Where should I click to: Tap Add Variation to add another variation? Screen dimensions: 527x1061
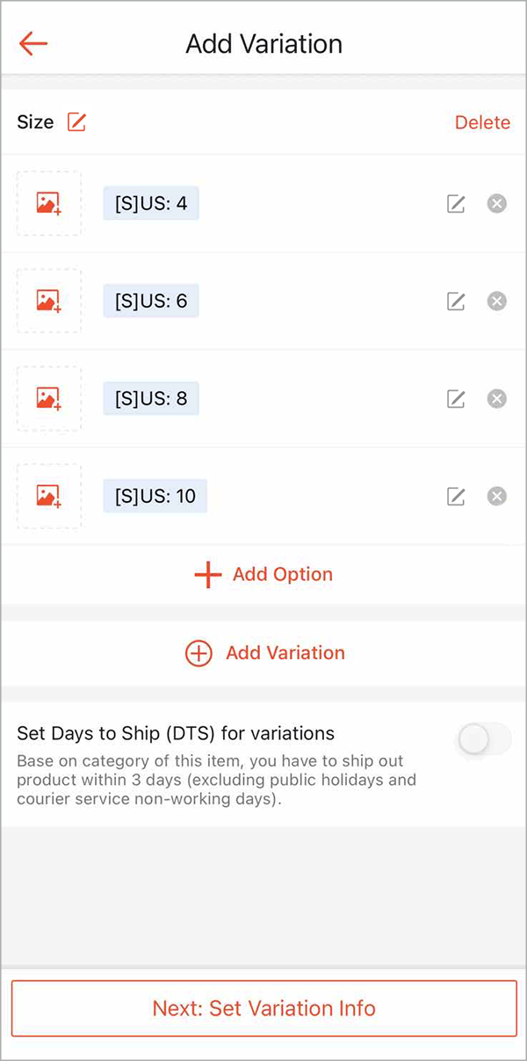coord(263,653)
